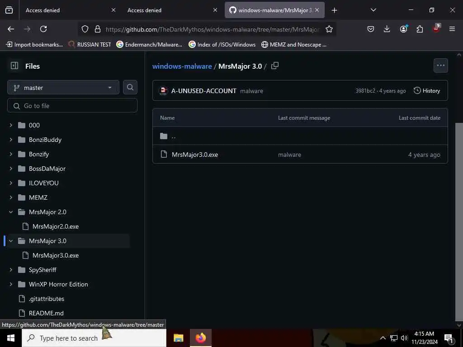Open the RUSSIAN TEST bookmark

pyautogui.click(x=90, y=45)
